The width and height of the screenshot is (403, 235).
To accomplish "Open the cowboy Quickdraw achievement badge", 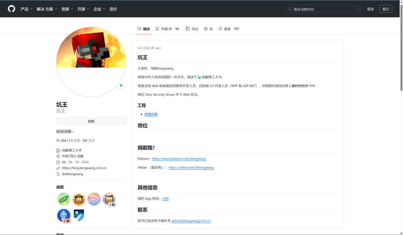I will pos(79,199).
